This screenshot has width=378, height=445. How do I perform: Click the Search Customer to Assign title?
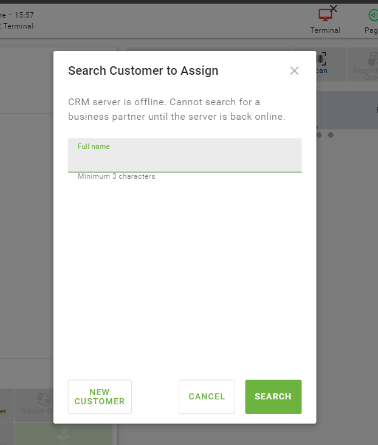[143, 71]
